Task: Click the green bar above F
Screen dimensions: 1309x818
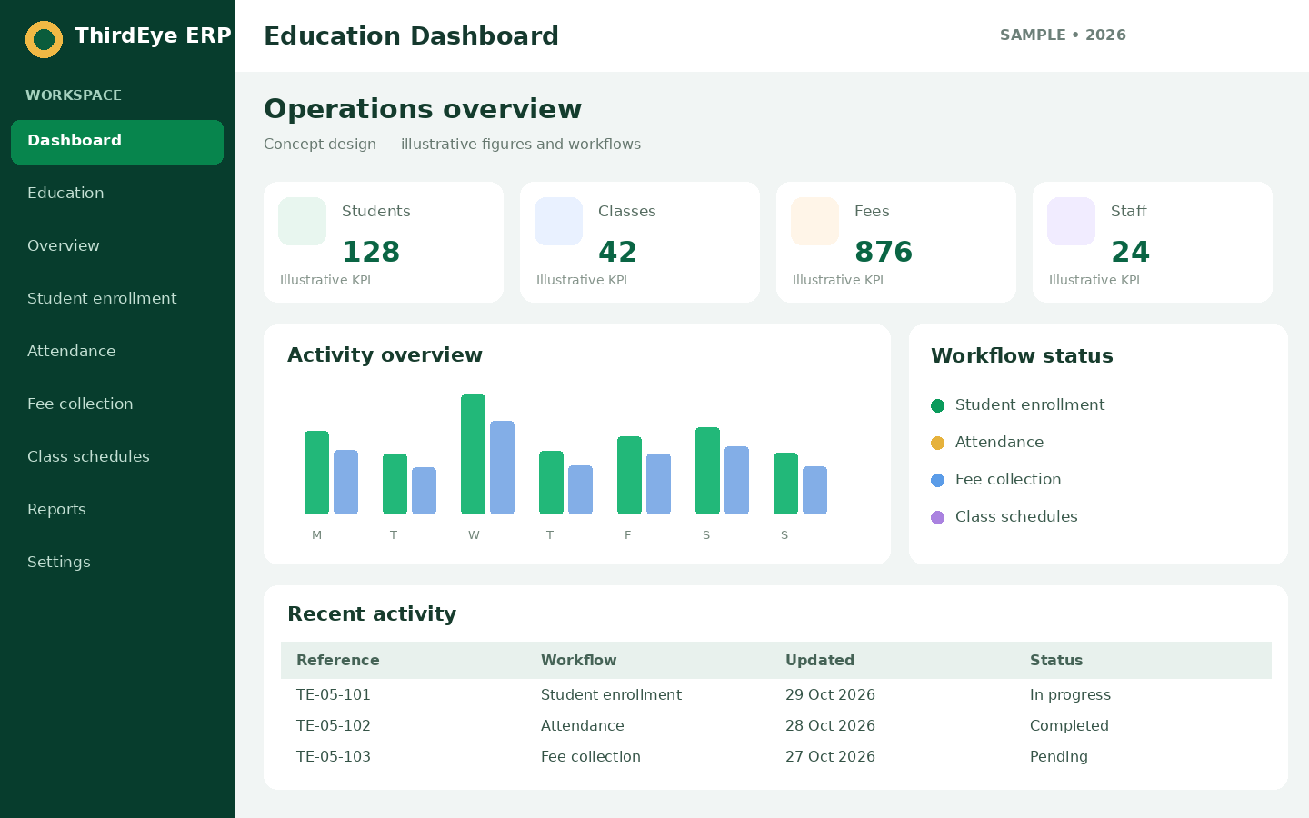Action: pyautogui.click(x=629, y=475)
